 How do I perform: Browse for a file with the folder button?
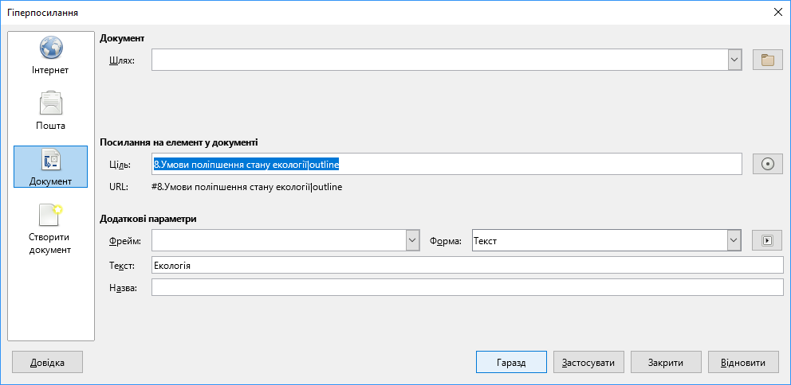click(767, 60)
